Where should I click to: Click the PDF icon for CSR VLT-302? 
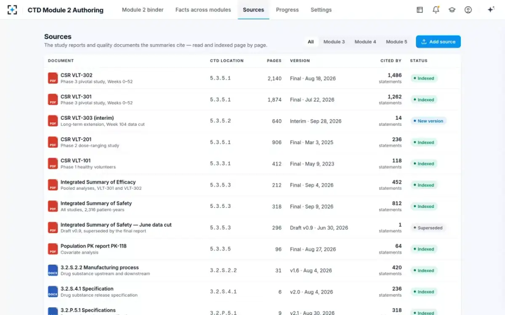[x=53, y=78]
